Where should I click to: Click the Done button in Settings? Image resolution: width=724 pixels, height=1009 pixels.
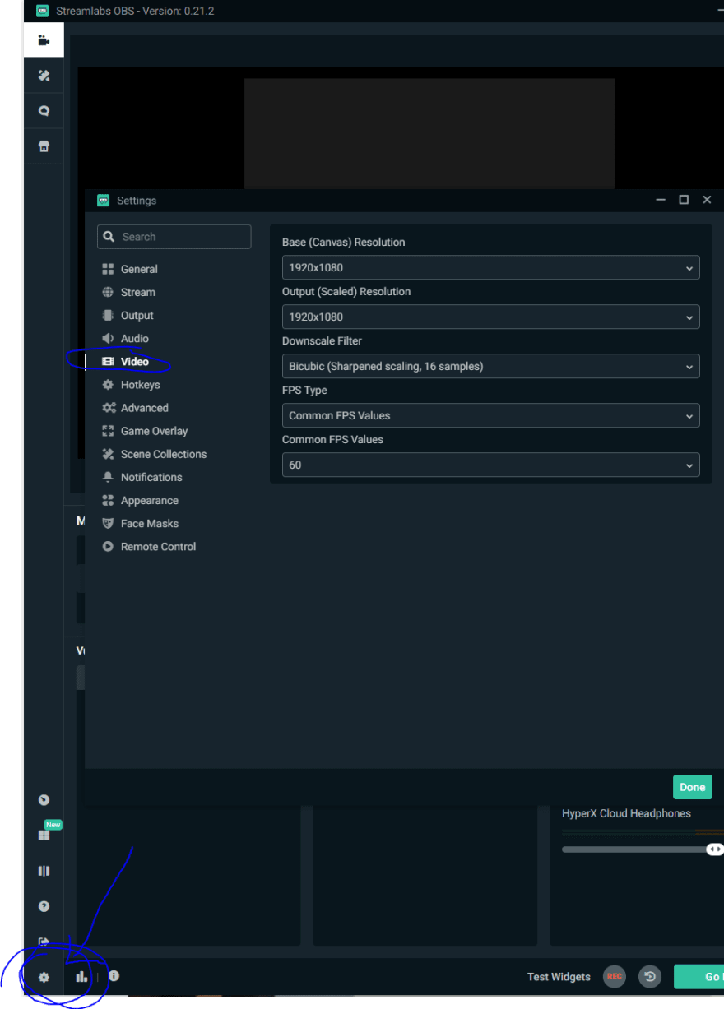693,787
